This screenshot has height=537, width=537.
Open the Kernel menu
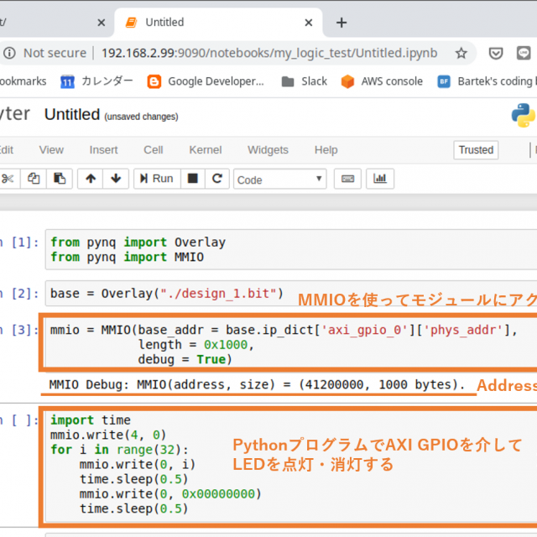[206, 150]
